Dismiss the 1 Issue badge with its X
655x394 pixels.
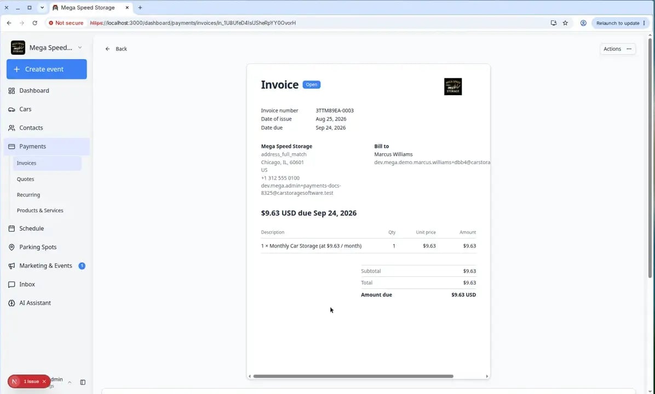pyautogui.click(x=44, y=381)
